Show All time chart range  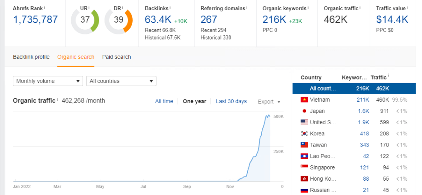click(164, 101)
